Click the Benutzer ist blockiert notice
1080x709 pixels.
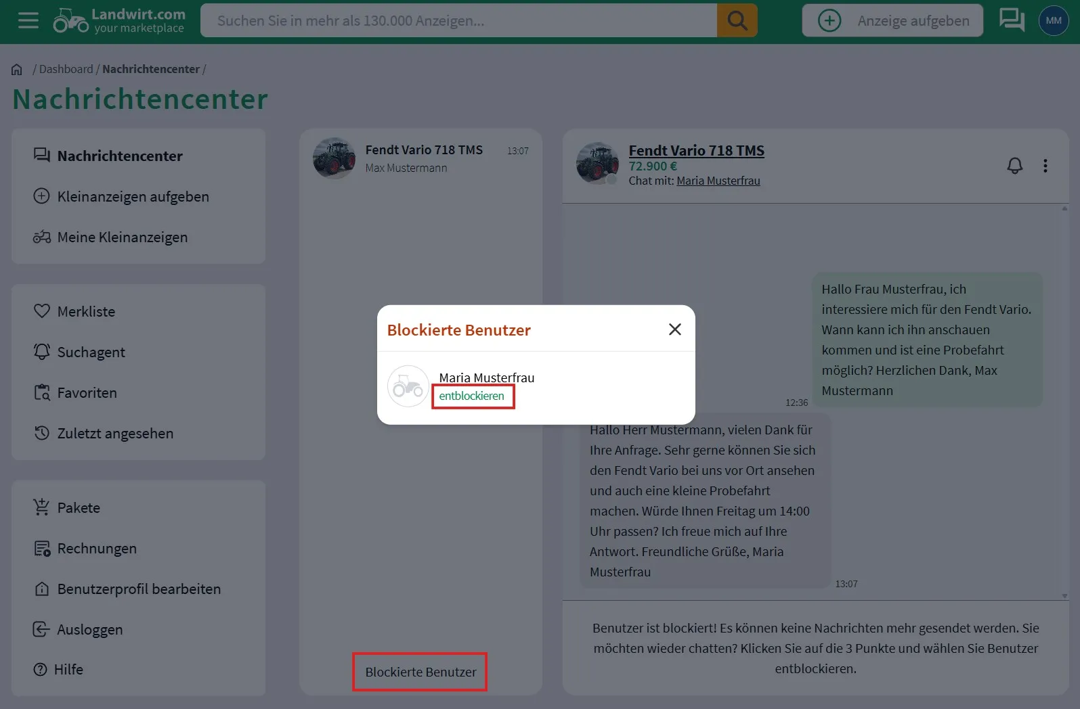click(815, 648)
